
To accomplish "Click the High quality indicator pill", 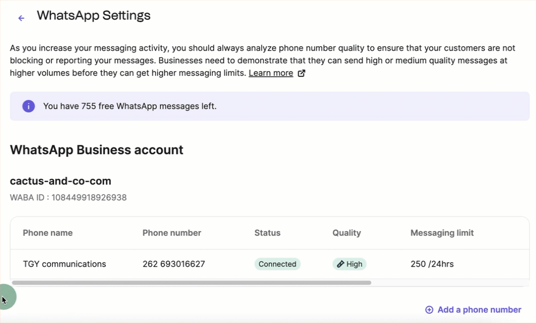I will tap(349, 264).
